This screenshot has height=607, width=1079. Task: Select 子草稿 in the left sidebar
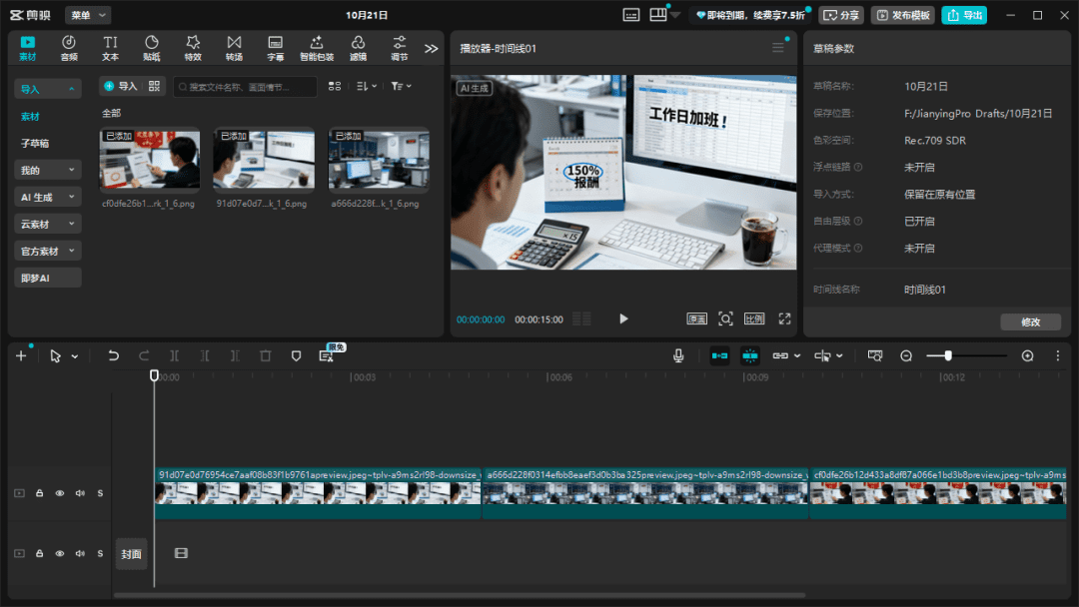coord(35,144)
